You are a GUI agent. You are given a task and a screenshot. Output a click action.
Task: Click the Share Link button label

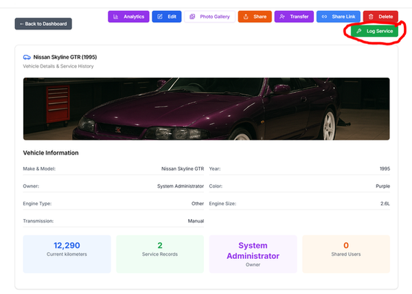pos(343,16)
